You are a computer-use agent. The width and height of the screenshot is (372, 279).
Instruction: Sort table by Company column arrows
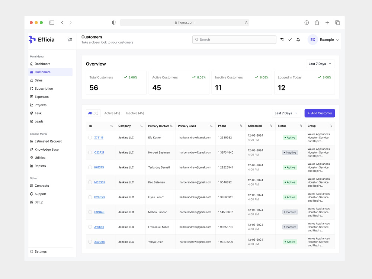click(x=141, y=126)
